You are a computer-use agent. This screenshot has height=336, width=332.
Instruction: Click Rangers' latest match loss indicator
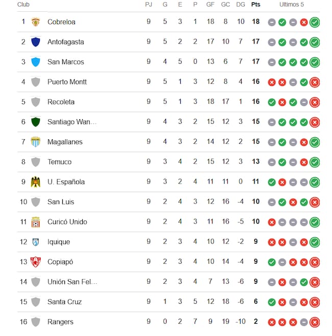(315, 322)
